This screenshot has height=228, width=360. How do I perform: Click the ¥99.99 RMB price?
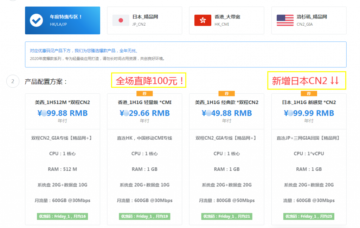309,113
